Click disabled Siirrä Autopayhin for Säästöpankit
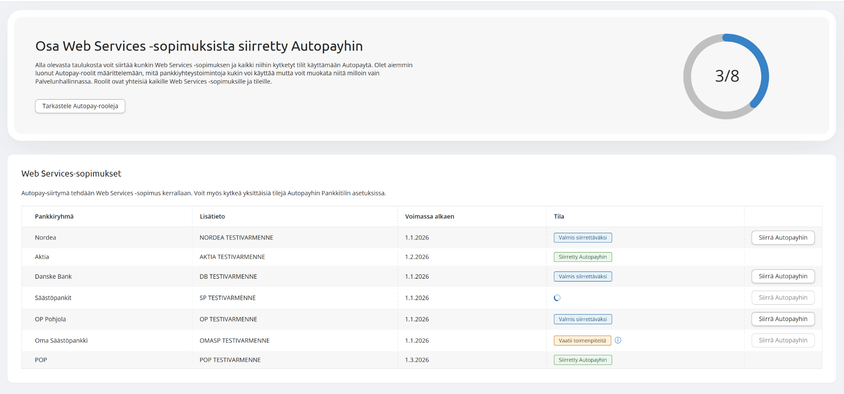The image size is (844, 394). 783,298
